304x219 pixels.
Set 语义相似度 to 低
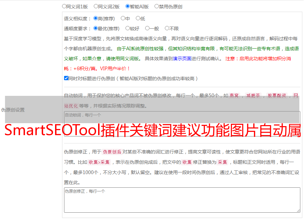coord(138,18)
